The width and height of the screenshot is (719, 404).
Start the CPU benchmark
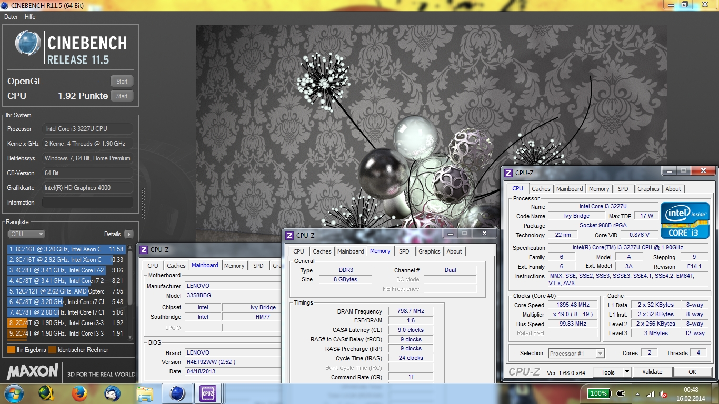122,96
